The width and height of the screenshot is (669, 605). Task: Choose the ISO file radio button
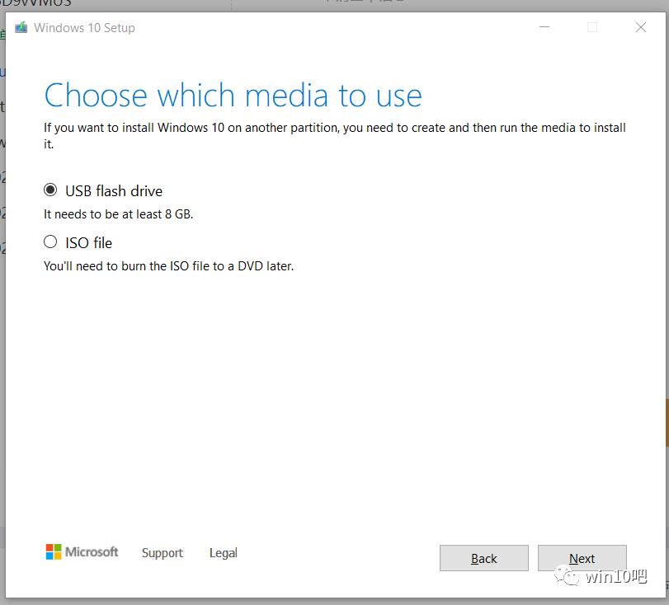pos(50,242)
